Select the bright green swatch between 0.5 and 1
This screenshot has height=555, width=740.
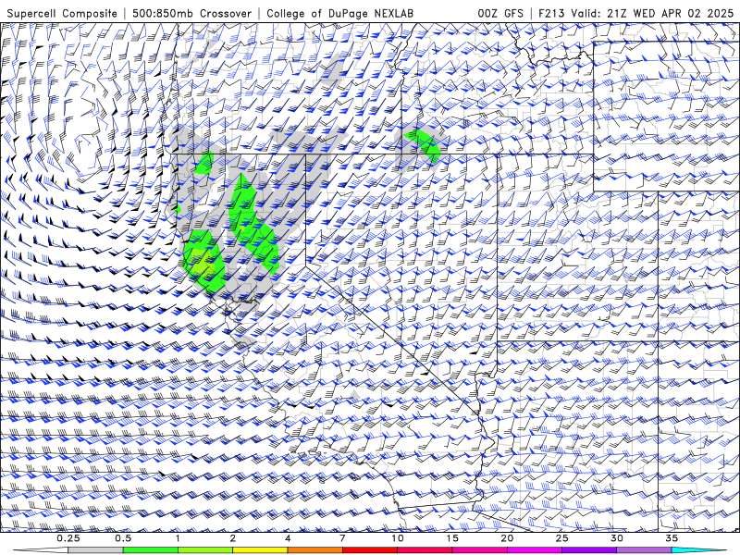151,550
